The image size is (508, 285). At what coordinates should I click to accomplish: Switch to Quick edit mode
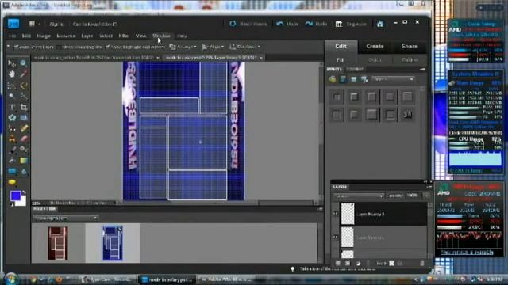pyautogui.click(x=375, y=60)
